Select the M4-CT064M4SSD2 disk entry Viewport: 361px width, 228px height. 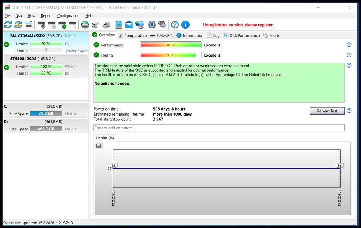coord(45,43)
